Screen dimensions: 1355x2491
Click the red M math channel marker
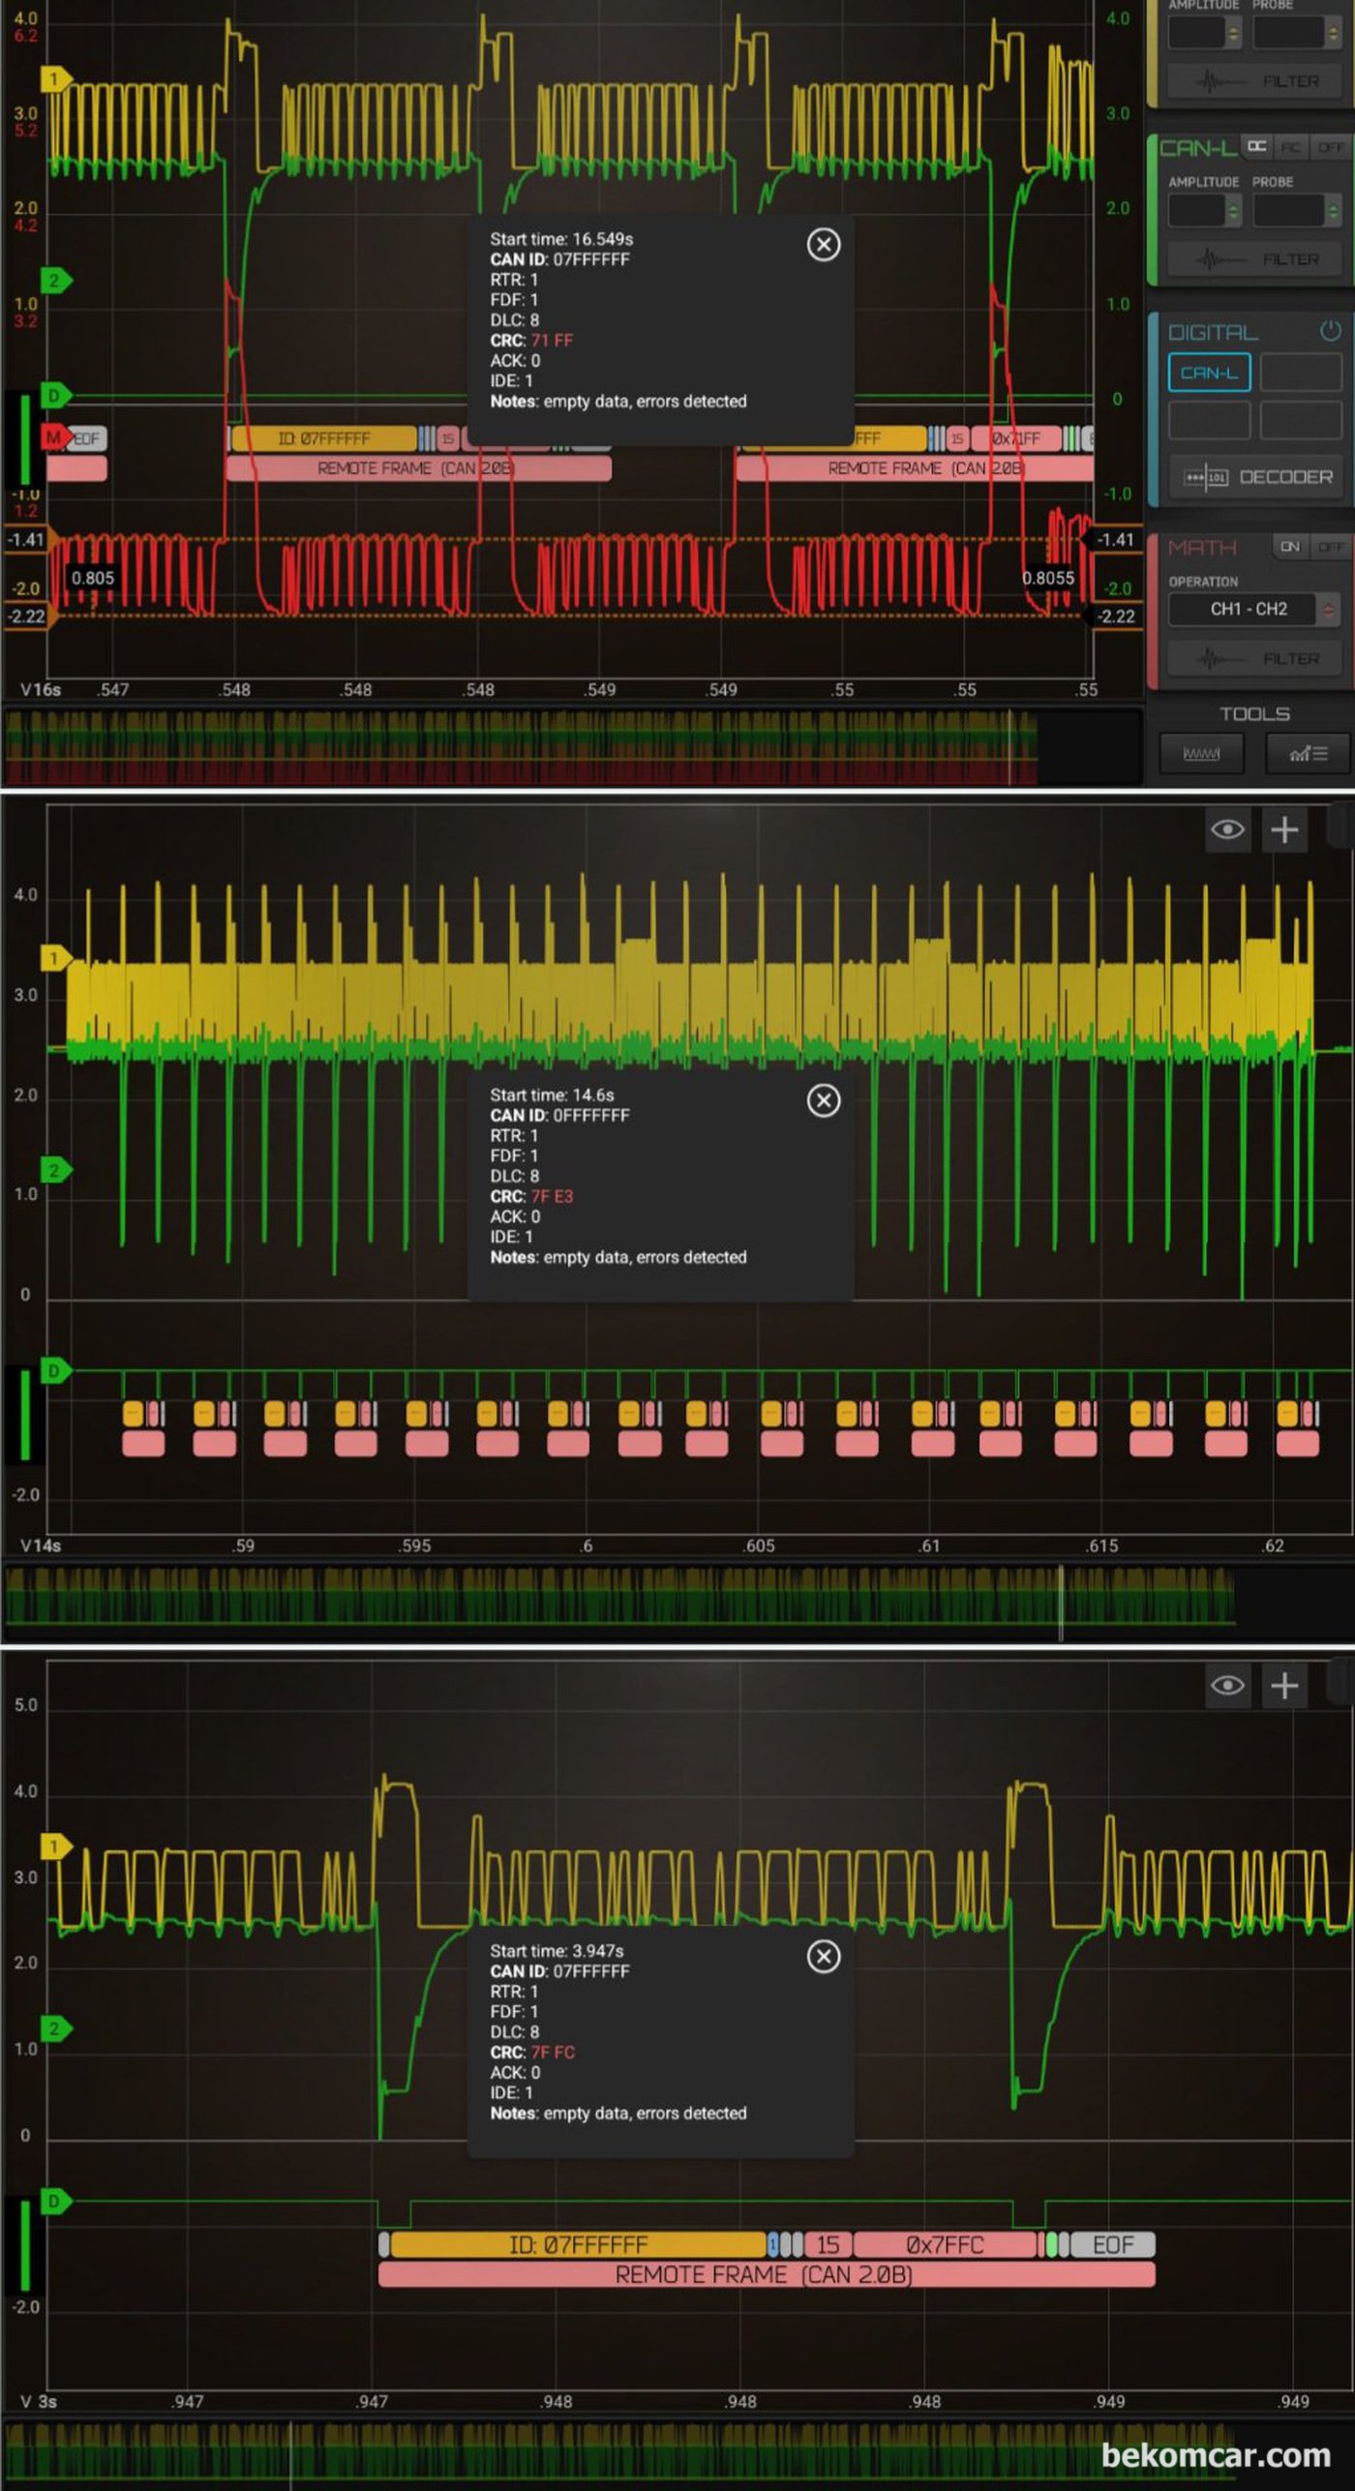(x=53, y=437)
